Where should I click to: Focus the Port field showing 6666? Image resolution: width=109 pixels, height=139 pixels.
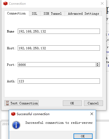(57, 65)
